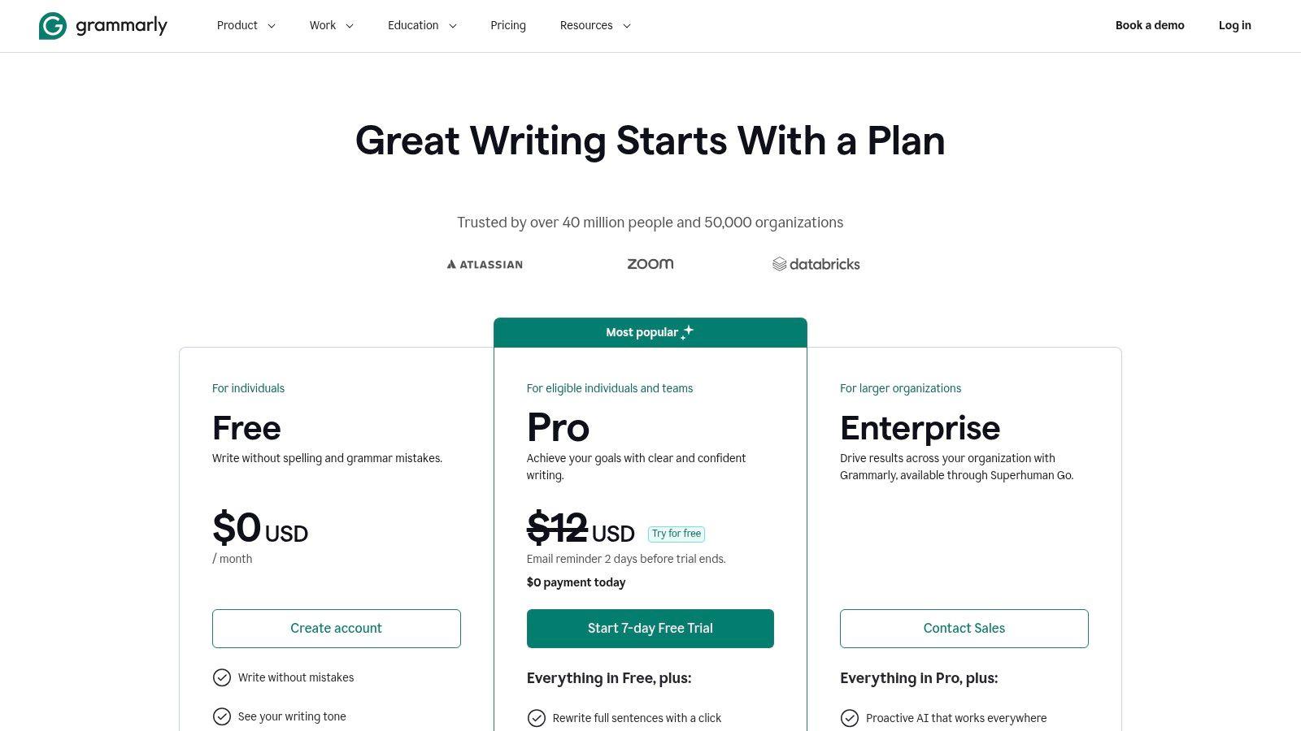Open the Work menu chevron
The height and width of the screenshot is (731, 1301).
click(350, 26)
